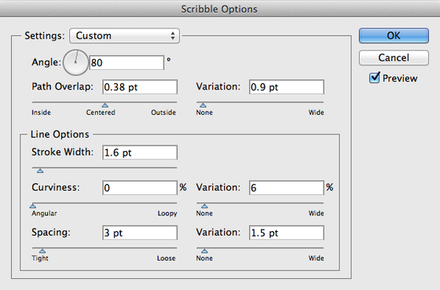Focus the Curviness Variation field showing 6
The width and height of the screenshot is (440, 290).
tap(287, 188)
